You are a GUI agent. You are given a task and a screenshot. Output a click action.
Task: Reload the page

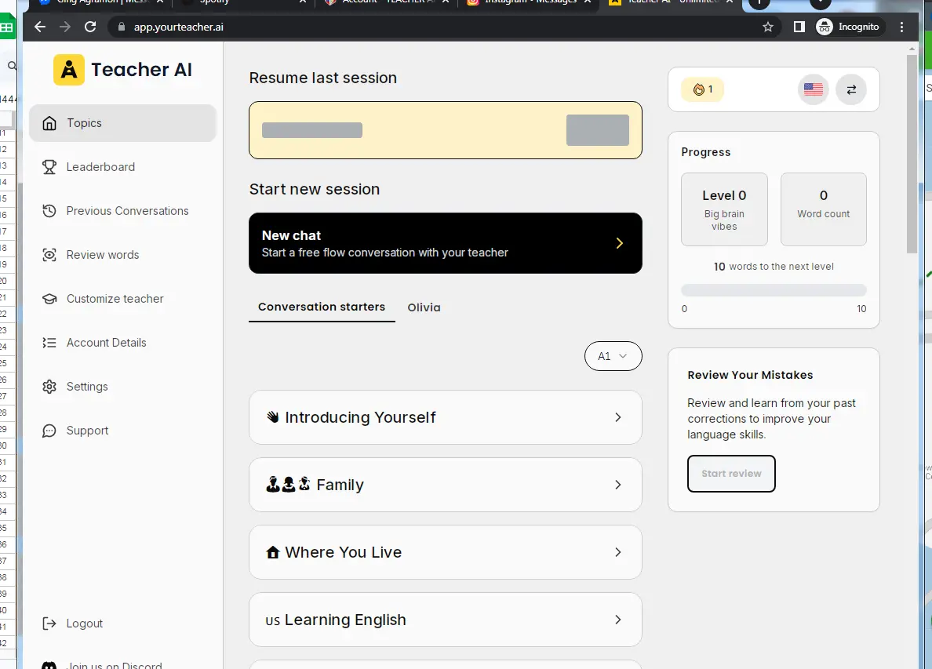point(90,27)
